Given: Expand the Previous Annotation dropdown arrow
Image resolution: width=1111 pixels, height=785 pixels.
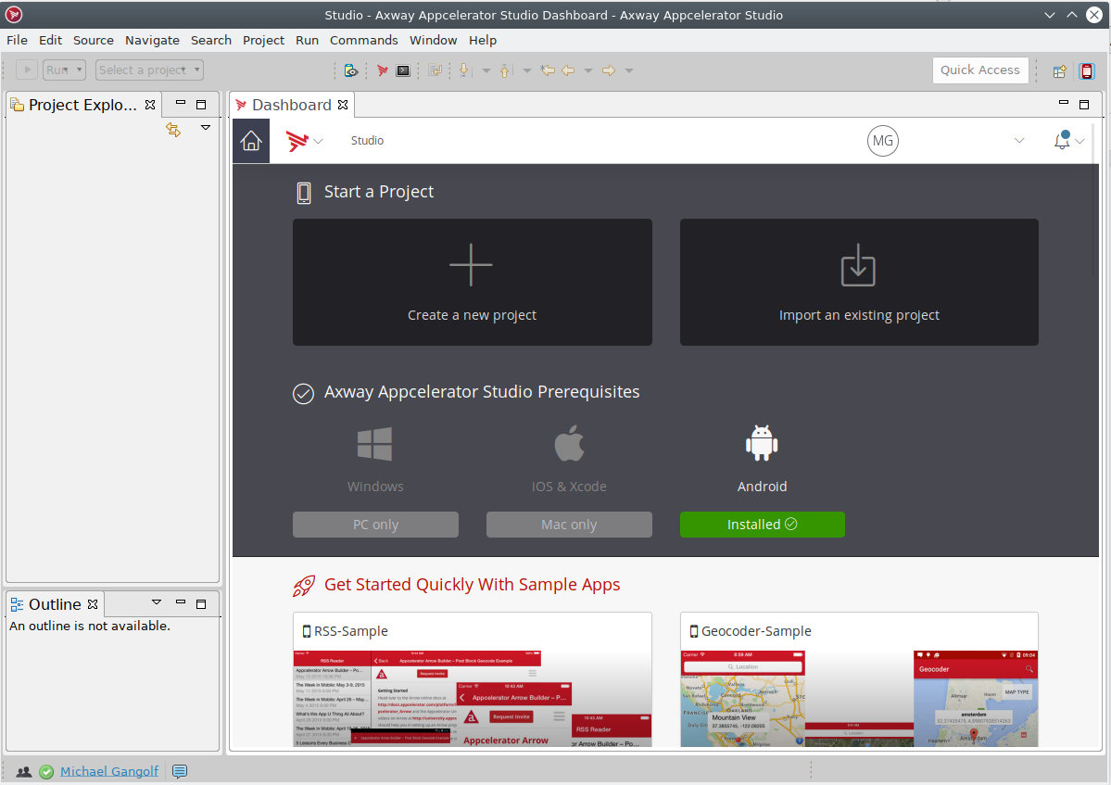Looking at the screenshot, I should [x=527, y=70].
